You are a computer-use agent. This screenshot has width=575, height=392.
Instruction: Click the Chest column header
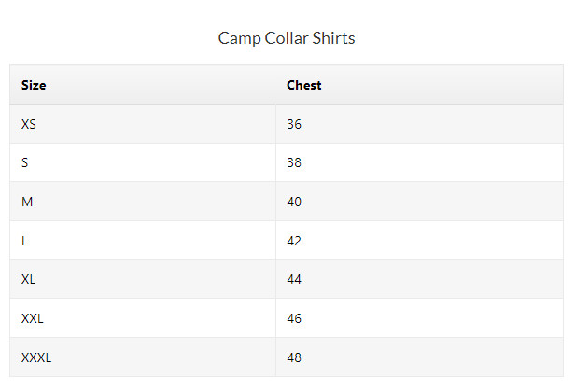(x=303, y=85)
